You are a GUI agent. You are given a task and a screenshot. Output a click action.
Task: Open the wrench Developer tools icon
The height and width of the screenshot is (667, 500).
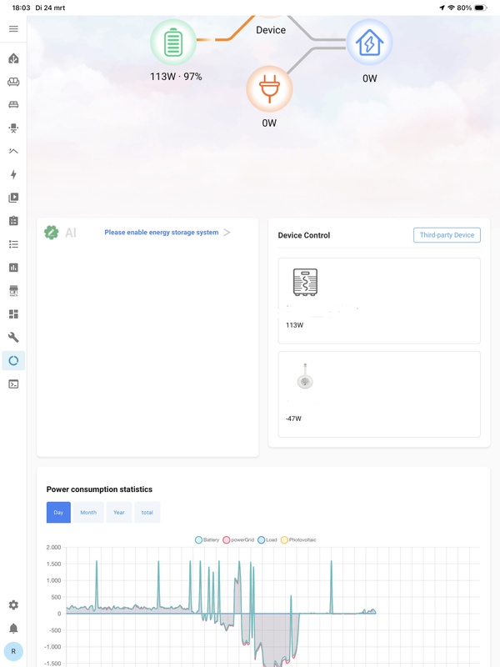tap(13, 338)
